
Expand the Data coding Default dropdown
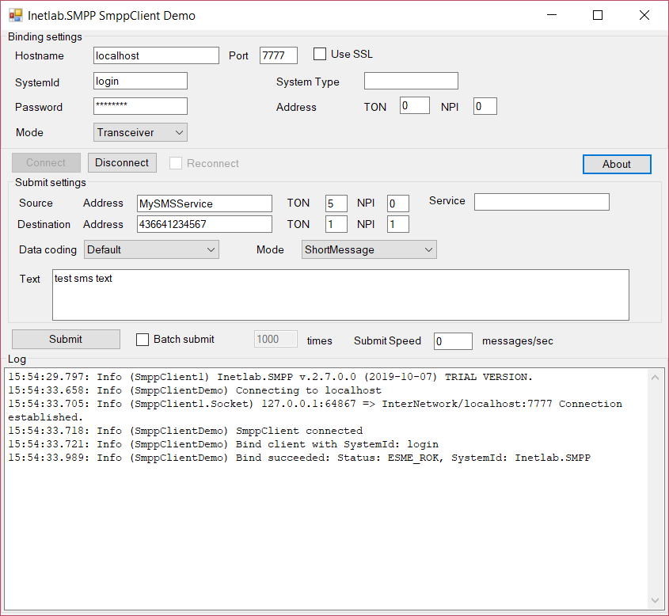151,249
